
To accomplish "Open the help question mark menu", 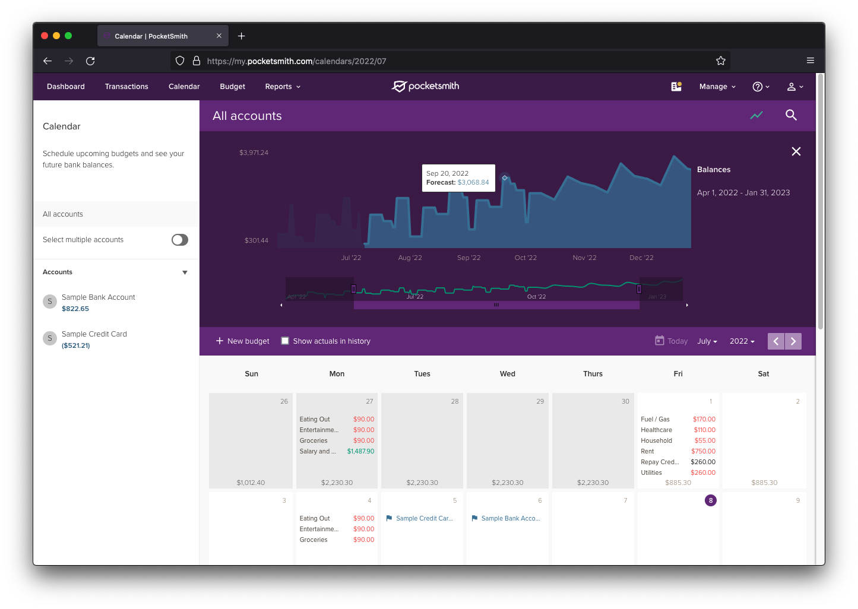I will (x=761, y=87).
